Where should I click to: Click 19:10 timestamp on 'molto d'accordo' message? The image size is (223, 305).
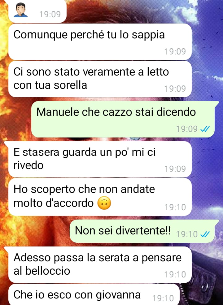(175, 207)
